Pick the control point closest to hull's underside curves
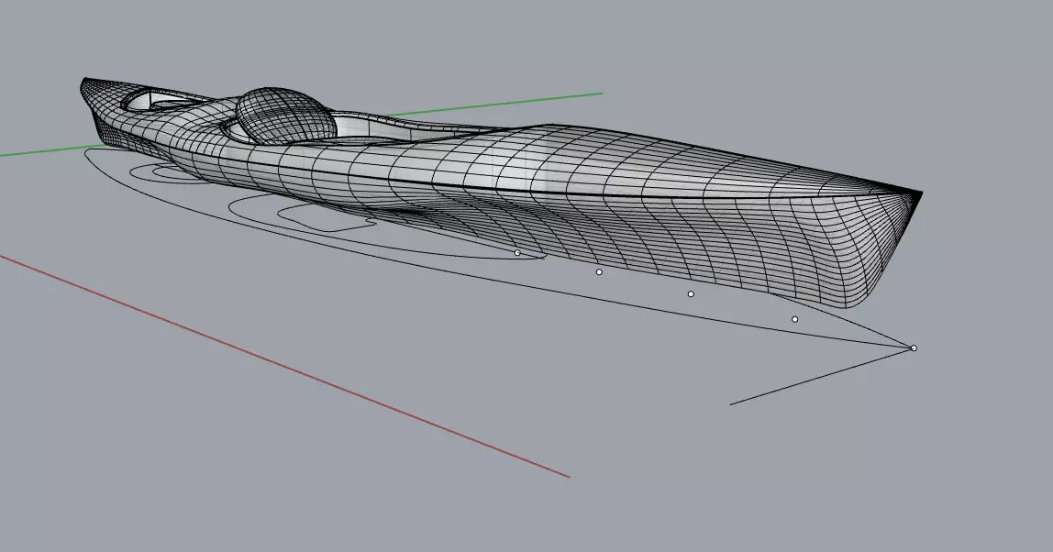The height and width of the screenshot is (552, 1053). [517, 253]
